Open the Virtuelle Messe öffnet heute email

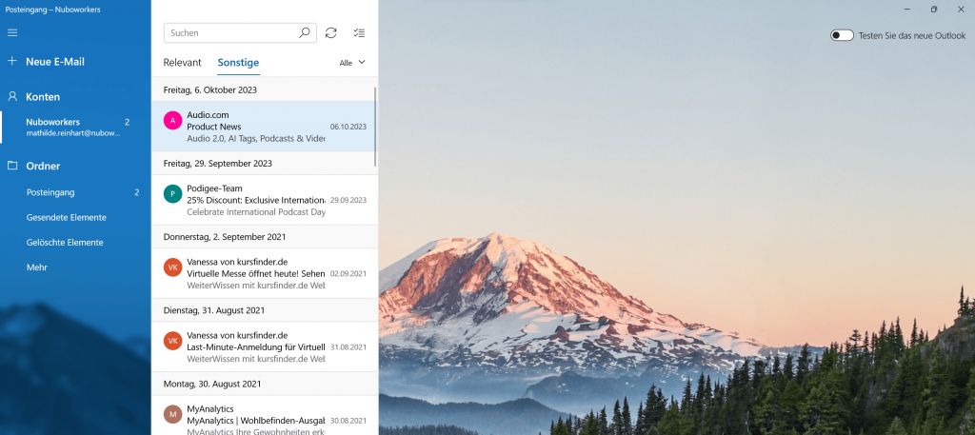tap(265, 273)
